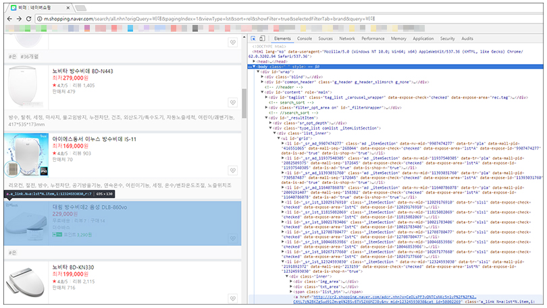Expand the div id="taglist" node
Image resolution: width=547 pixels, height=308 pixels.
point(267,98)
